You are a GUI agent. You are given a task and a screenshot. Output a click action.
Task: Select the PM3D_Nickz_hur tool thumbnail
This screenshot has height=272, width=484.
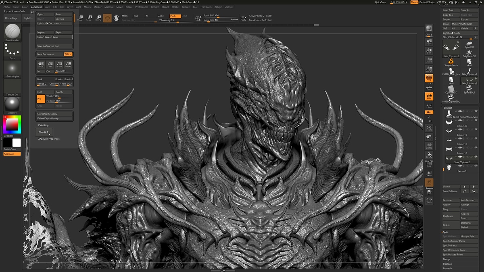click(x=451, y=71)
